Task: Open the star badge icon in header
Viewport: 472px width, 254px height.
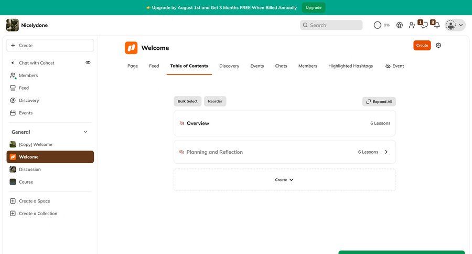Action: [x=400, y=25]
